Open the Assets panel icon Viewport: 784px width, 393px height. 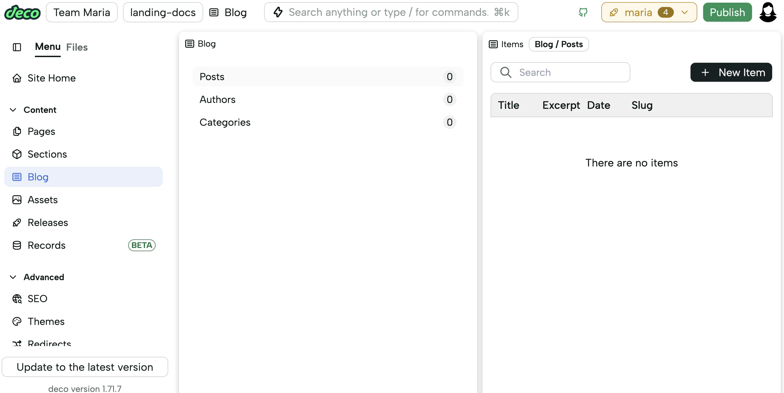coord(17,199)
